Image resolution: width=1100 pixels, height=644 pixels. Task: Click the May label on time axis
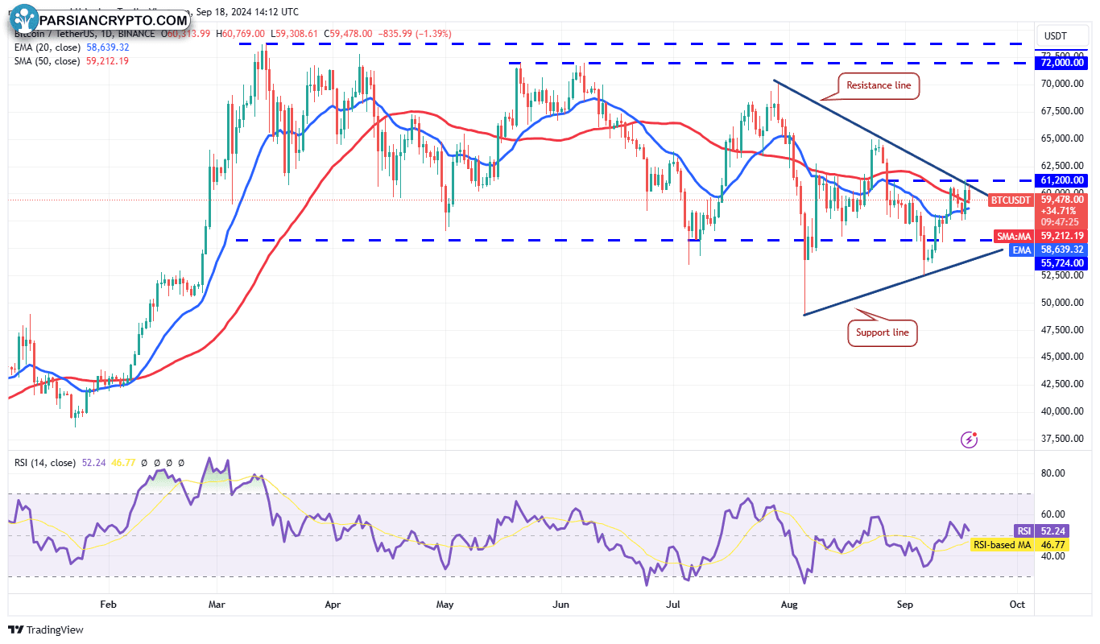point(445,603)
